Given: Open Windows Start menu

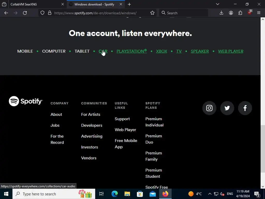Looking at the screenshot, I should (x=6, y=194).
